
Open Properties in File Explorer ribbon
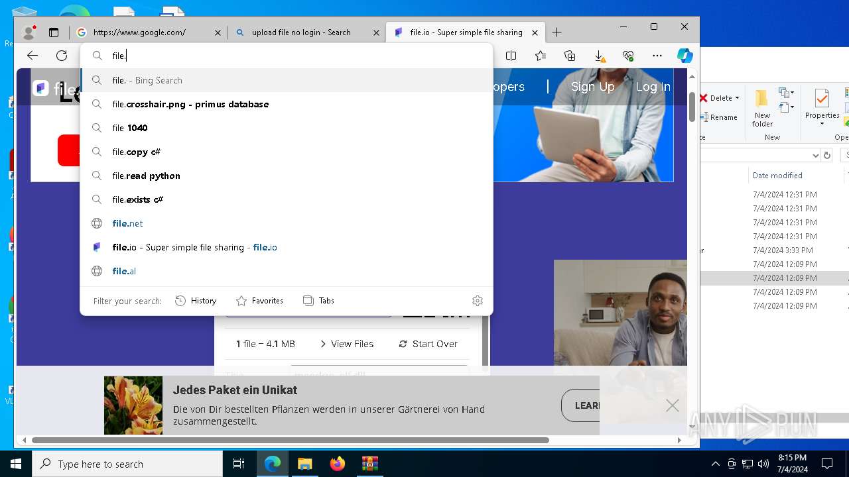coord(822,107)
